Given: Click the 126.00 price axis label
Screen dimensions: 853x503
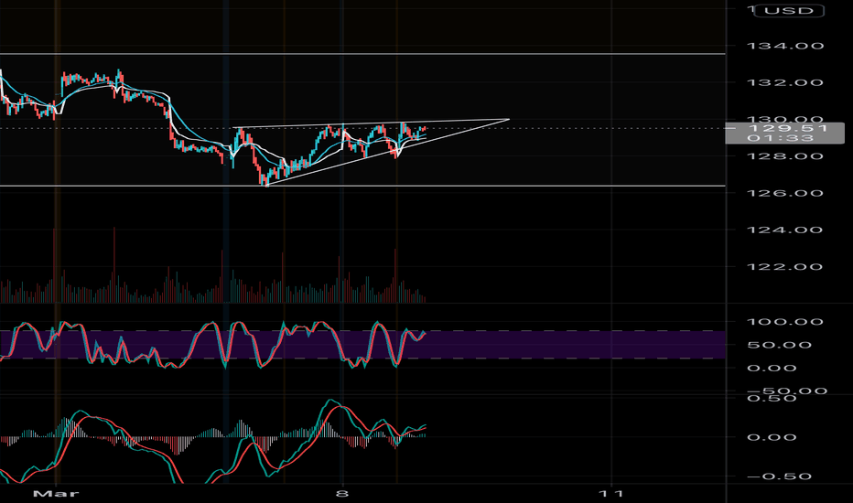Looking at the screenshot, I should (785, 193).
